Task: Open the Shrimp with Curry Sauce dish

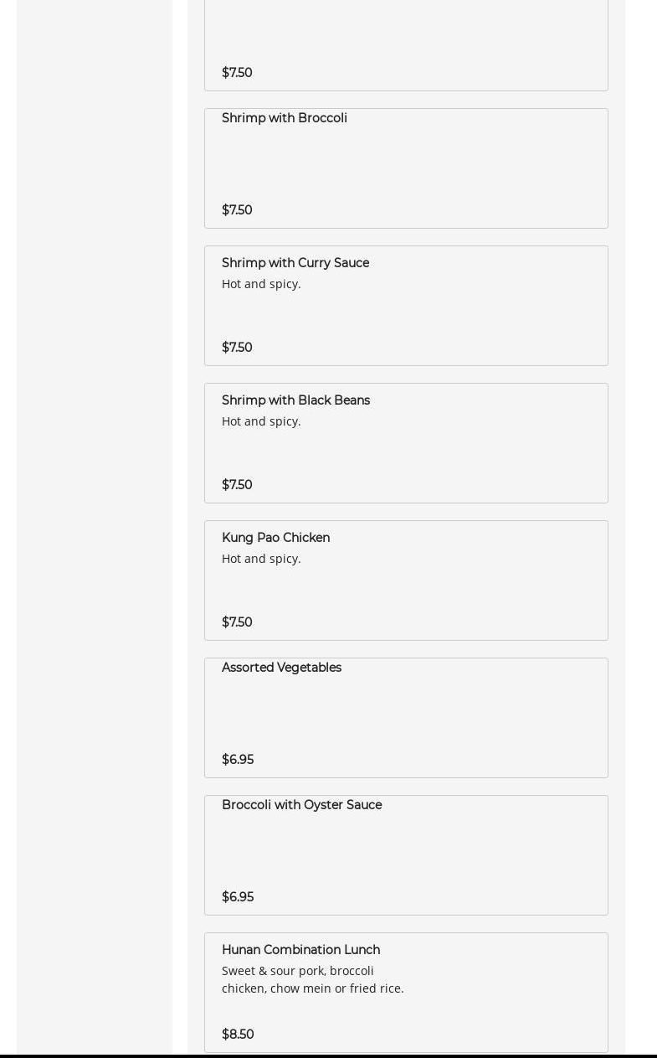Action: pyautogui.click(x=295, y=263)
